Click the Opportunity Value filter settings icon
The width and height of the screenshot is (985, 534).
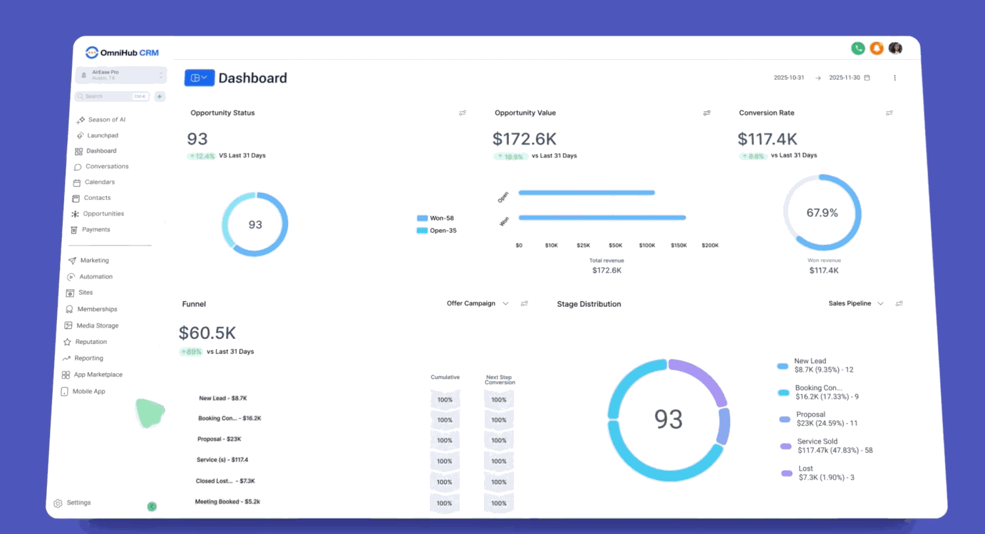point(707,113)
